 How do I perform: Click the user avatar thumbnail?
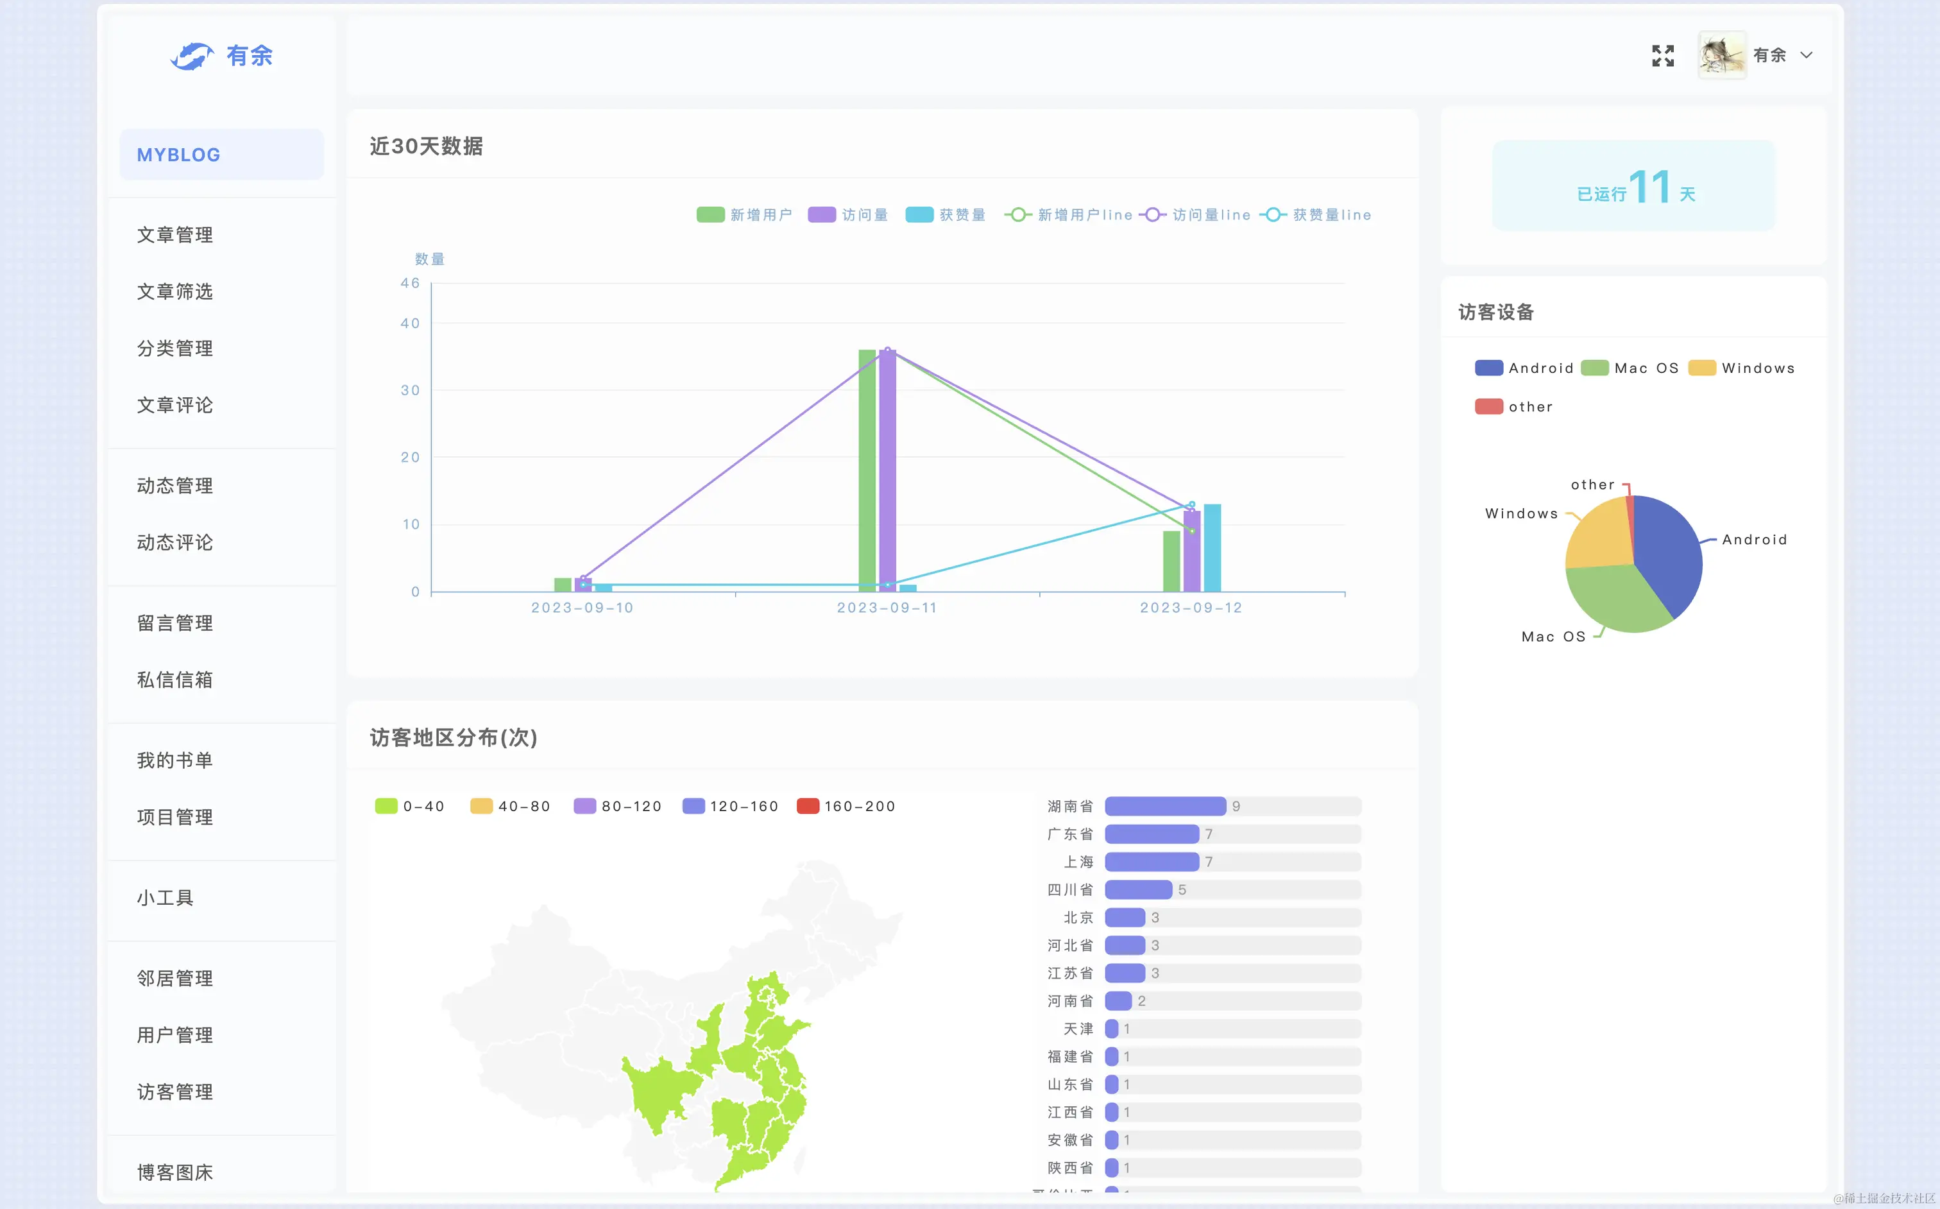(x=1722, y=55)
